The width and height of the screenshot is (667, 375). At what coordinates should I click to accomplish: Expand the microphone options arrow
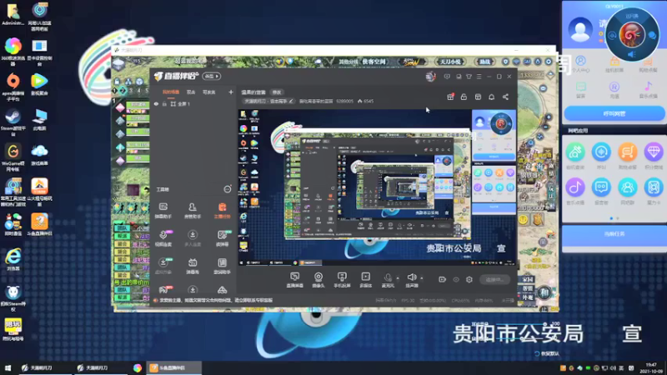pyautogui.click(x=398, y=278)
